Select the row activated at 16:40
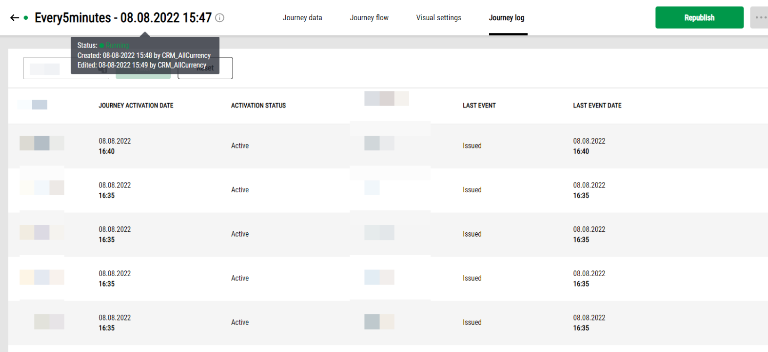This screenshot has width=768, height=352. 388,146
